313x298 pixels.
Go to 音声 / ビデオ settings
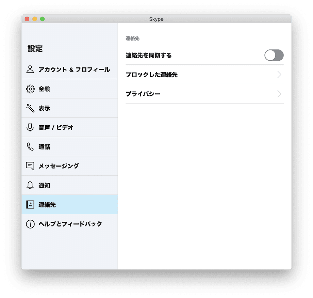(70, 127)
